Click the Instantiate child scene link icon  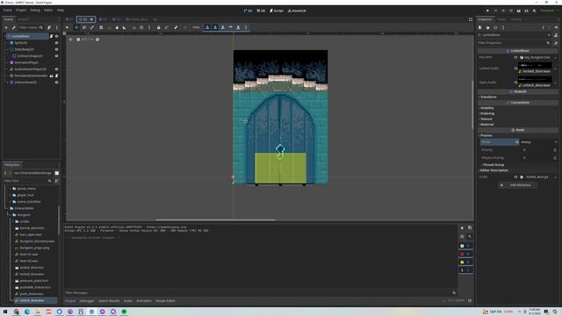pos(14,27)
